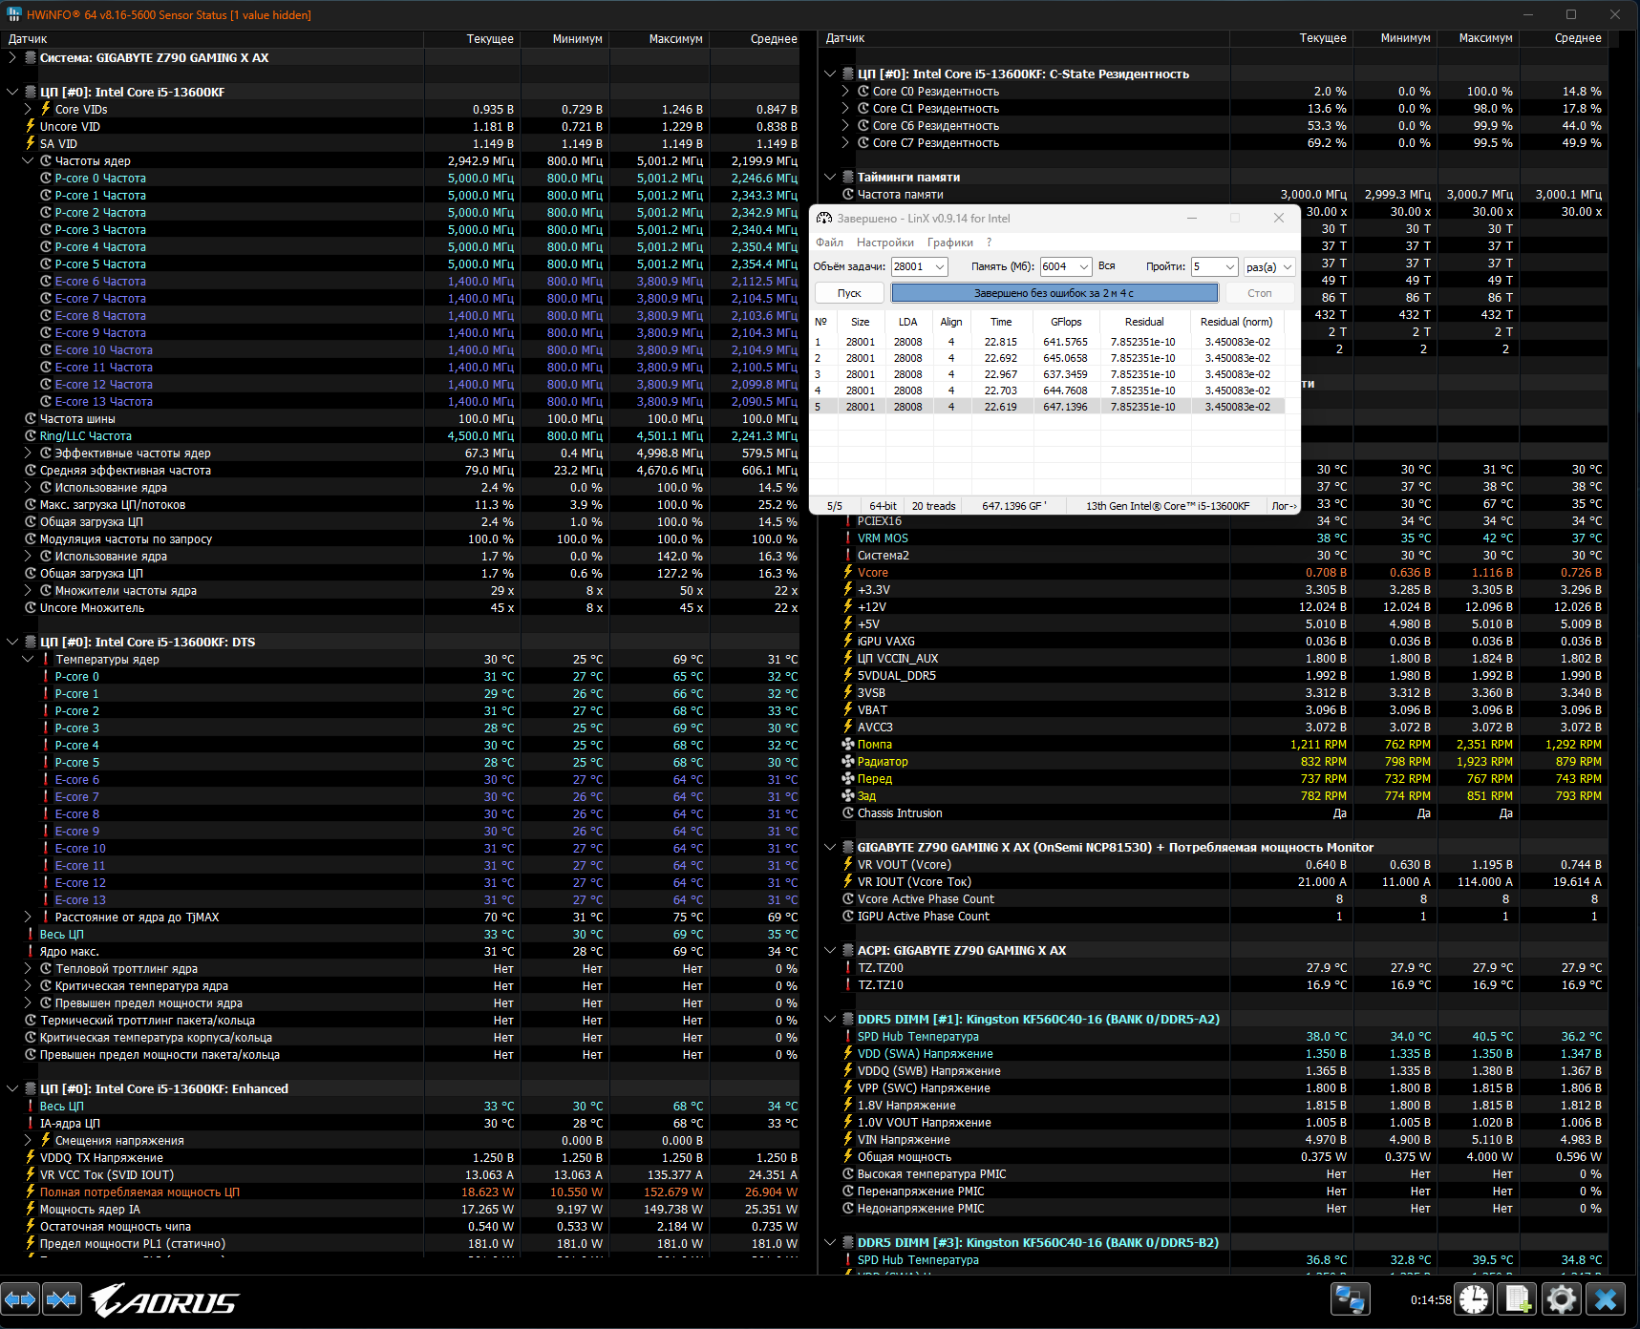Select the Vcore Active Phase Count row

point(1213,898)
